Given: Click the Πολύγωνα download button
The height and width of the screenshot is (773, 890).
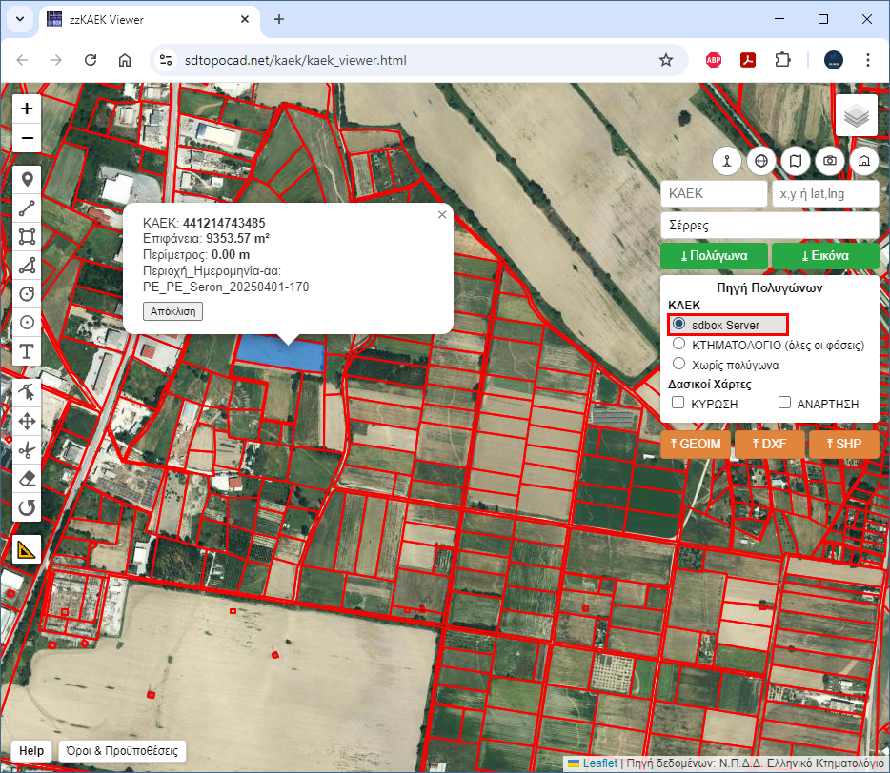Looking at the screenshot, I should click(x=714, y=256).
